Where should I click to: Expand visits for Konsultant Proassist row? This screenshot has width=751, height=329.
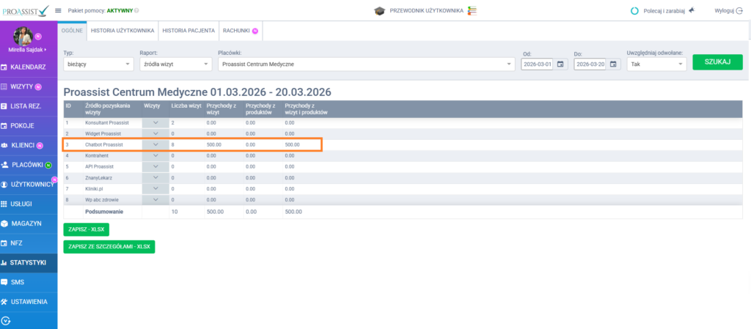[155, 122]
